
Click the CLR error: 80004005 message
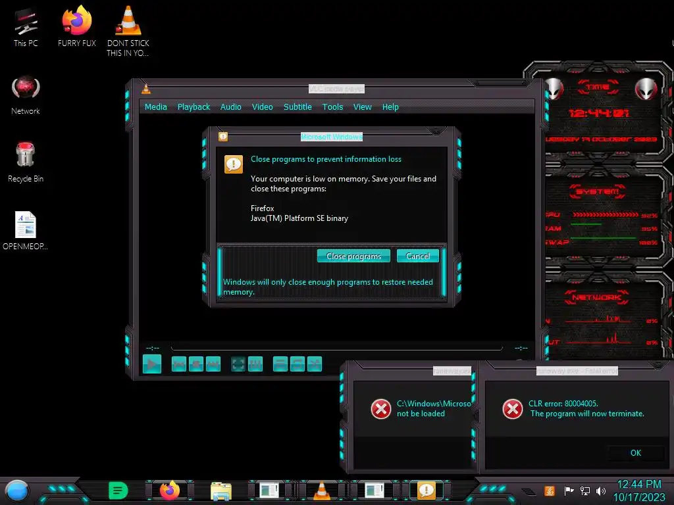[x=563, y=404]
